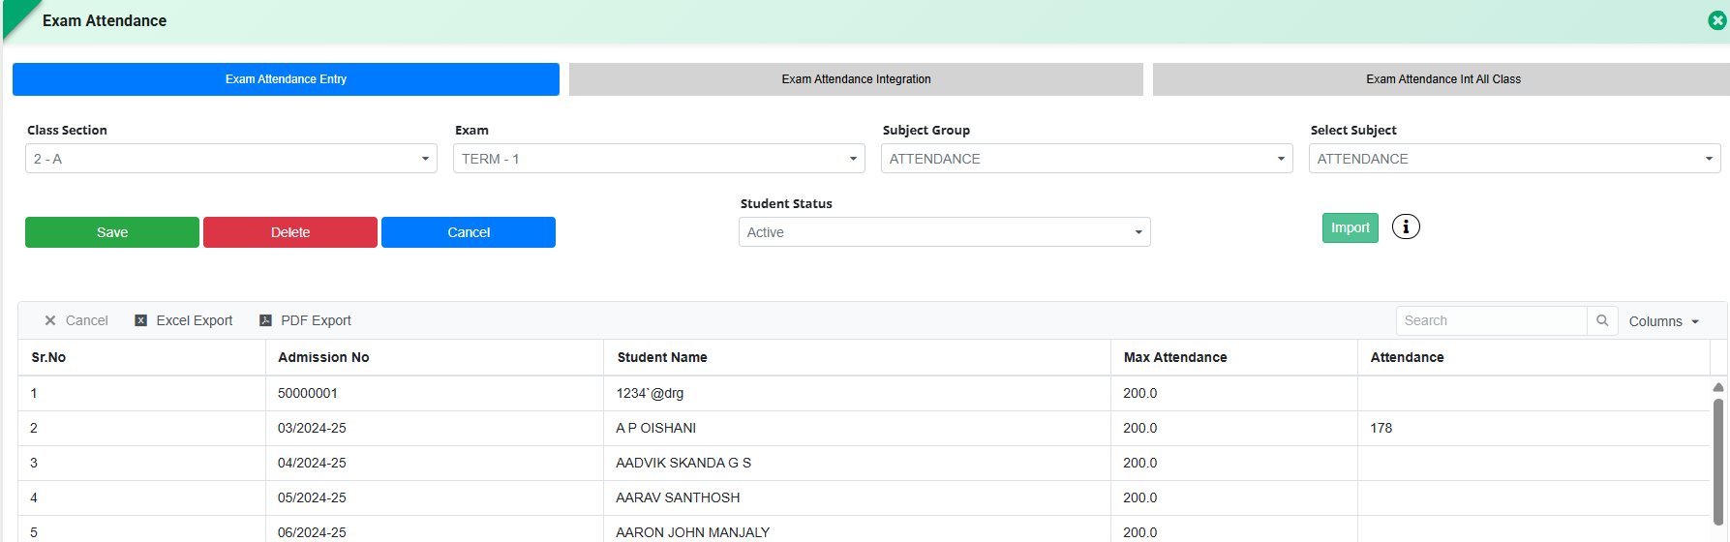The height and width of the screenshot is (542, 1730).
Task: Select student name 1234`@drg
Action: [x=650, y=393]
